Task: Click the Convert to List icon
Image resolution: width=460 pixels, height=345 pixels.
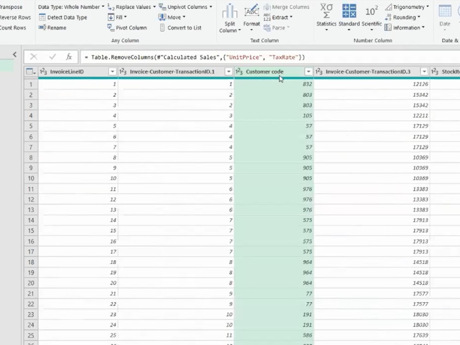Action: [x=162, y=28]
